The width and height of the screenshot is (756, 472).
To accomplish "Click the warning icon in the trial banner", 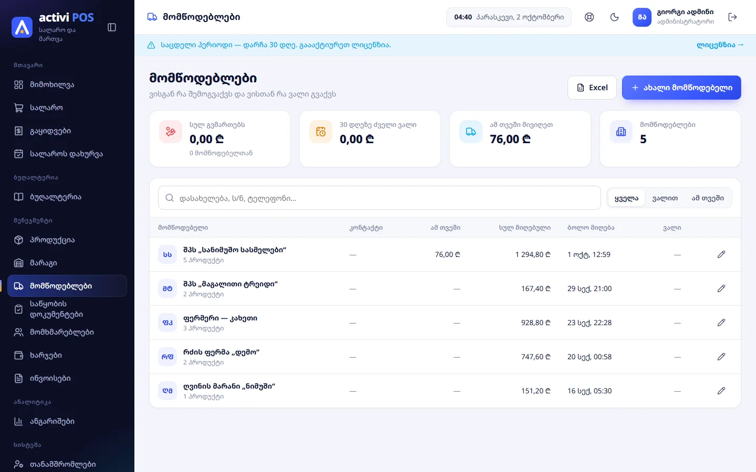I will pyautogui.click(x=151, y=45).
